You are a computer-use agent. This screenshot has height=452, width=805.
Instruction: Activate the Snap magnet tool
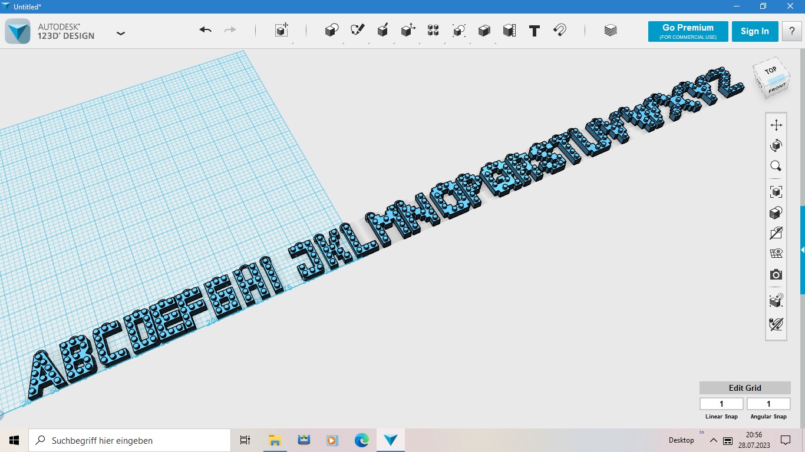coord(560,31)
